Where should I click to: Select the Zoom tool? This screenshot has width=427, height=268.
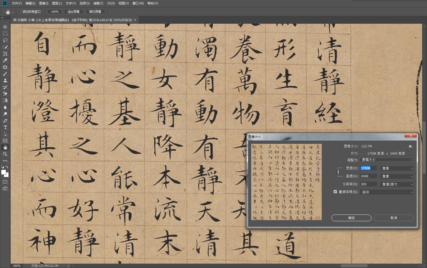coord(5,154)
